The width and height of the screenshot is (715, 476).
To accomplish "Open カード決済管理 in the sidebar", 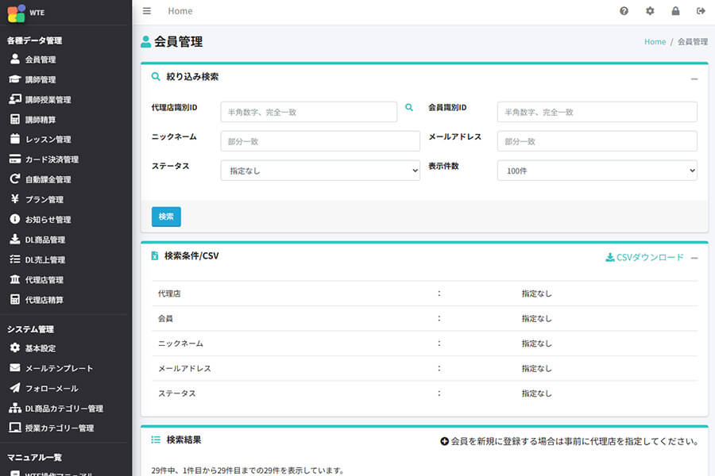I will 48,159.
